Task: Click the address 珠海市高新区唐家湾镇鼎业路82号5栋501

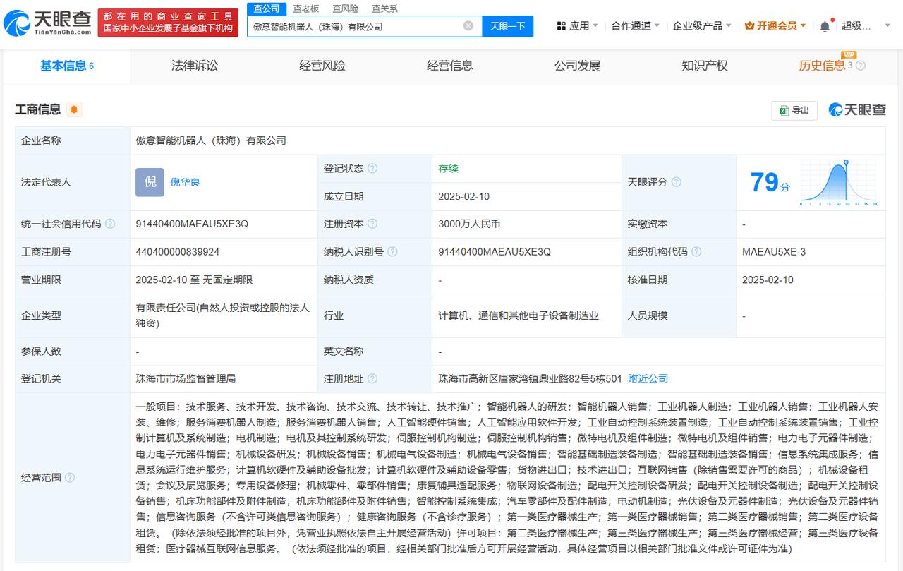Action: (530, 379)
